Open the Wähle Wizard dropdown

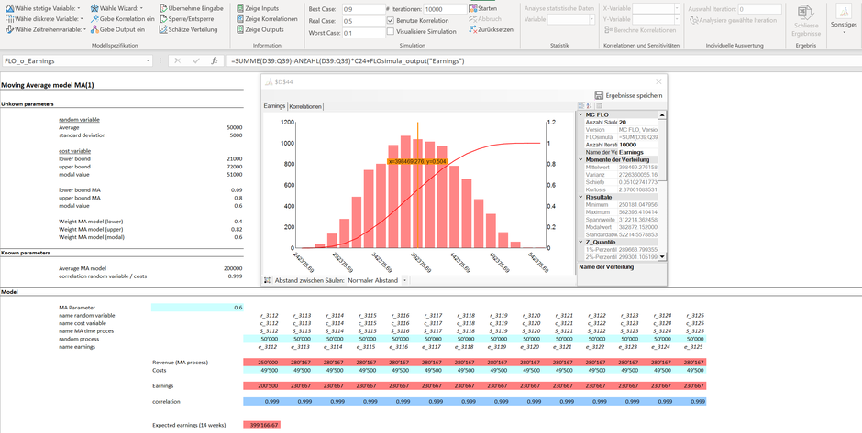point(117,8)
